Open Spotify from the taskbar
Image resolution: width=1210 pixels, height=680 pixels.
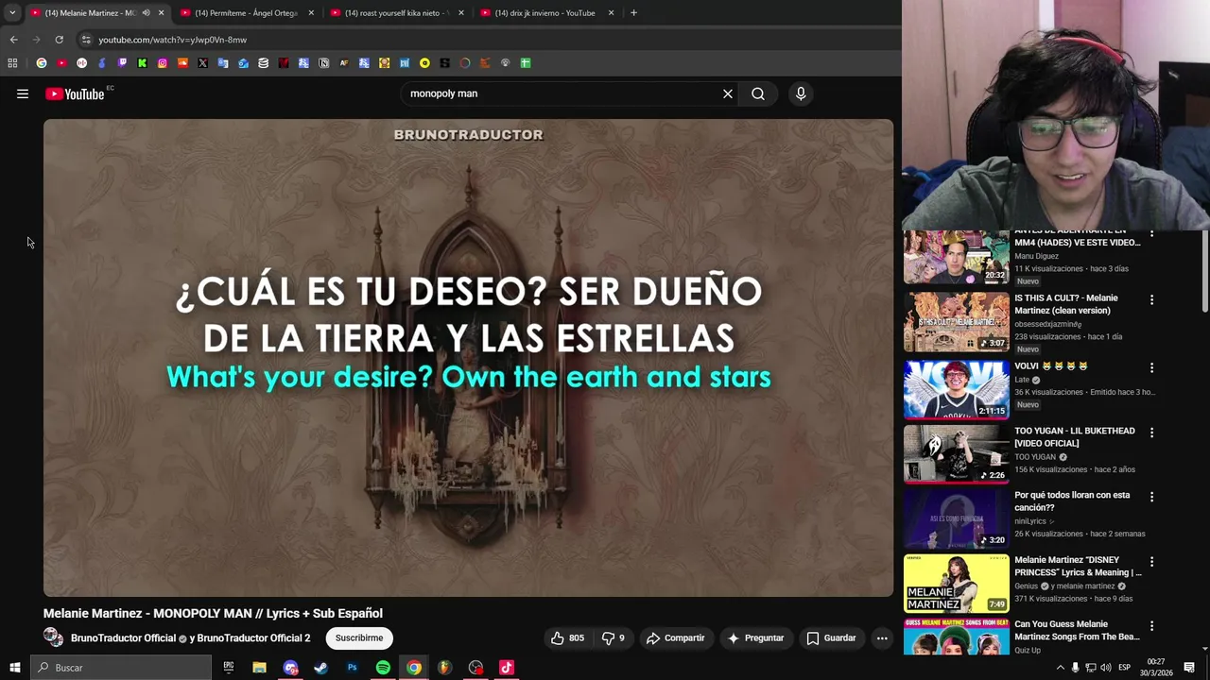(383, 668)
